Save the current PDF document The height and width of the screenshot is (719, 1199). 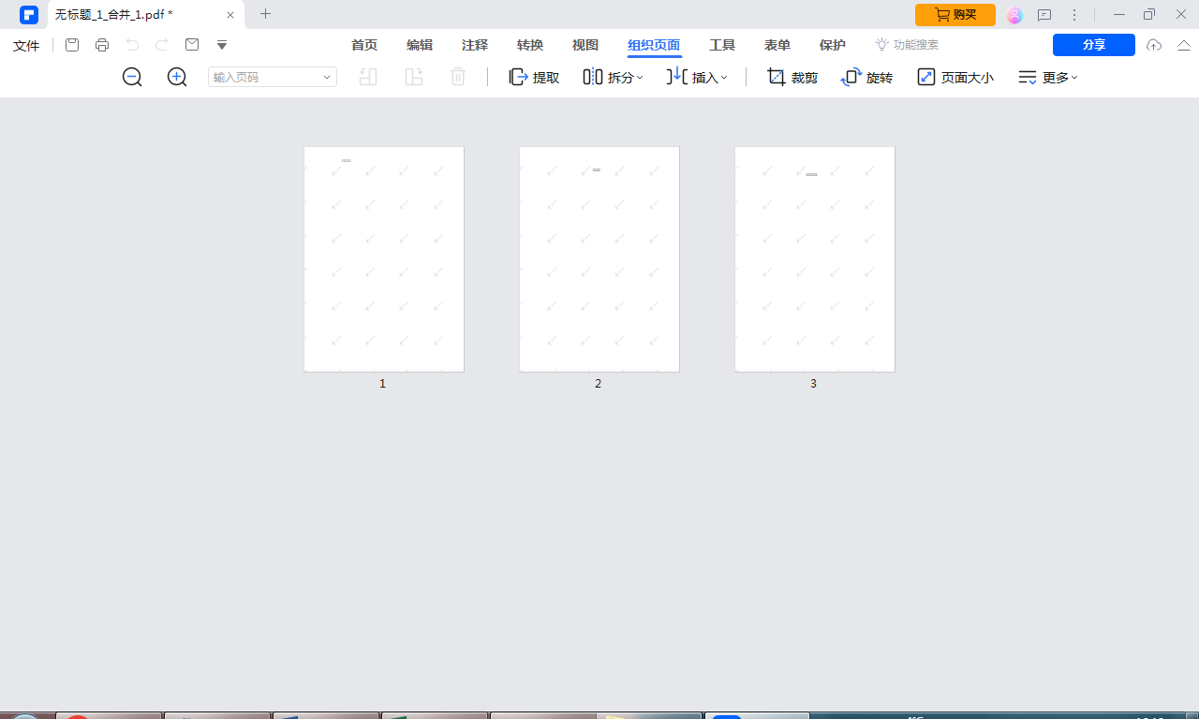[71, 44]
